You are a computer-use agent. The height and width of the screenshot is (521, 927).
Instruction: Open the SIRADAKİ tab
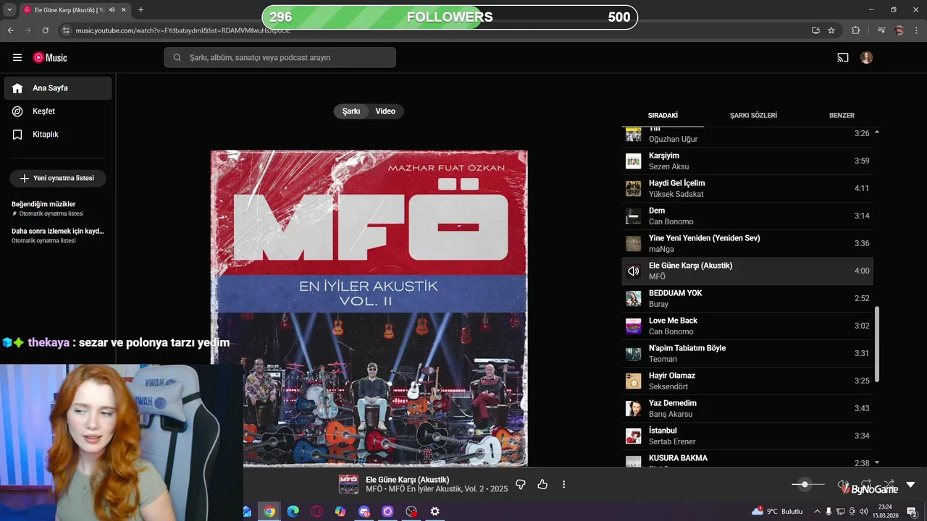click(x=663, y=116)
